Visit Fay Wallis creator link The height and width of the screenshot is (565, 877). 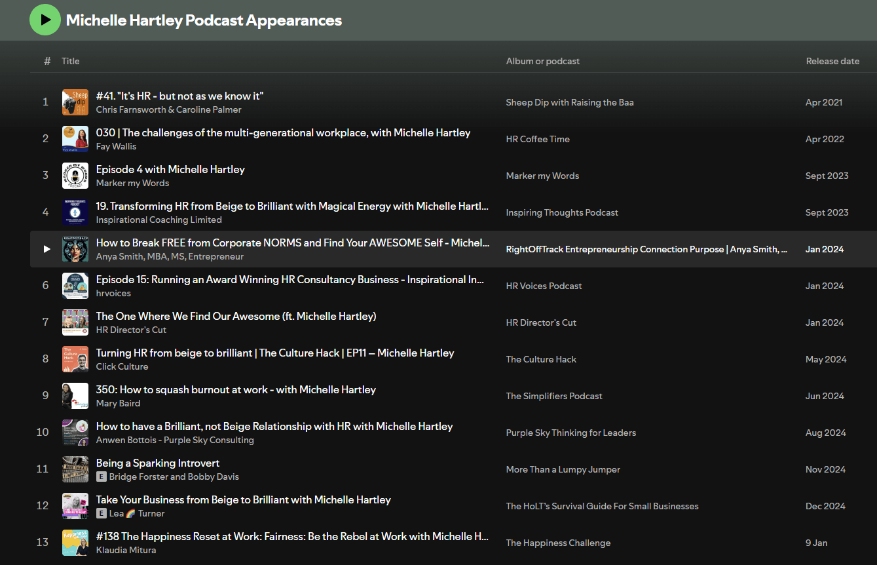116,146
